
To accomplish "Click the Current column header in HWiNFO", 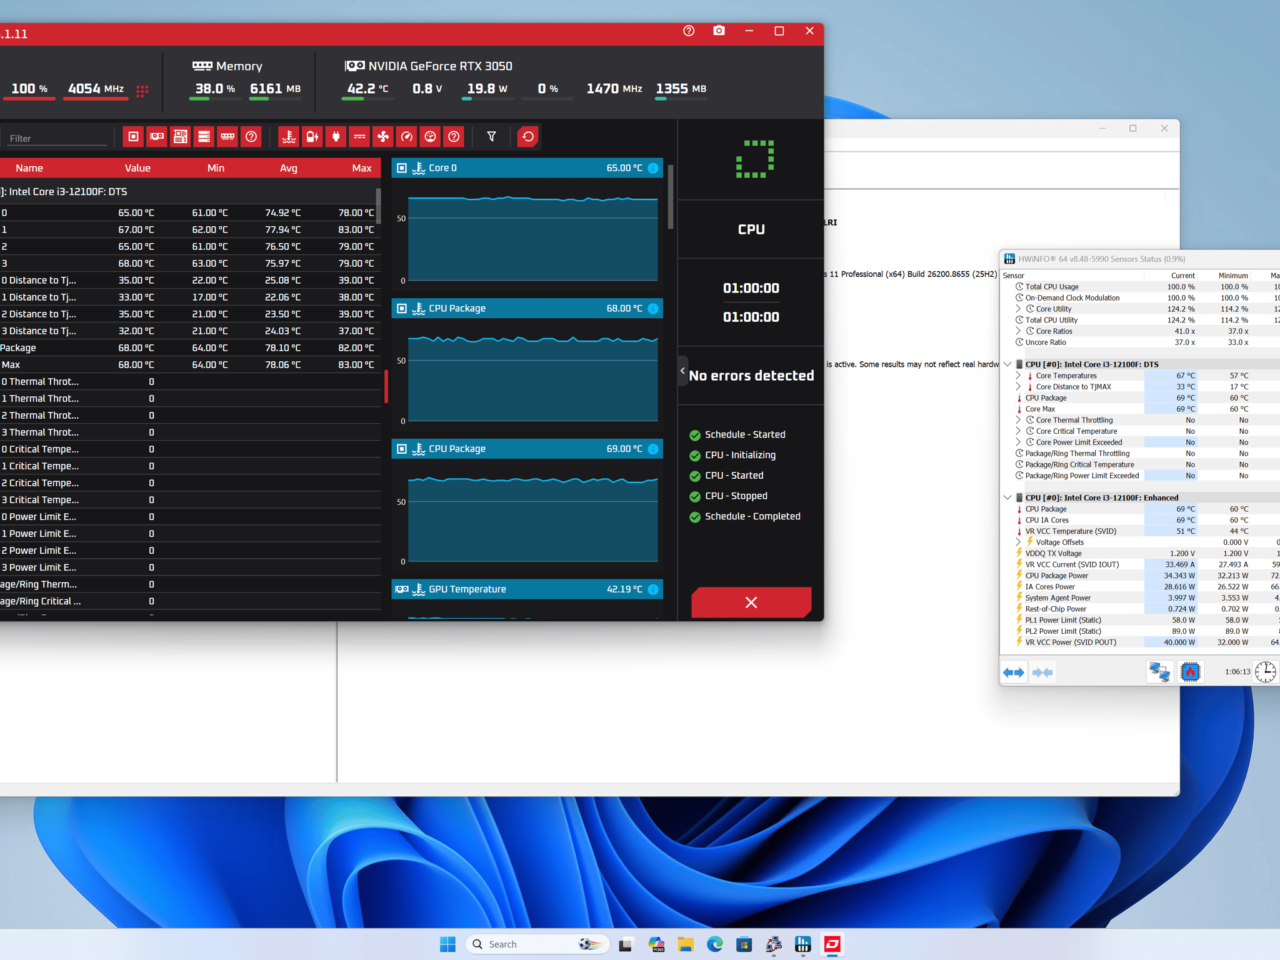I will (x=1182, y=276).
